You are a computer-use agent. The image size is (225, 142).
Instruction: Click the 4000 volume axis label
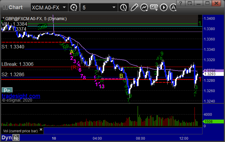pos(208,114)
